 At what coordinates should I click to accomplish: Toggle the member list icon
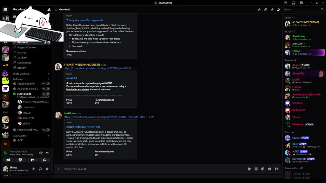point(278,9)
